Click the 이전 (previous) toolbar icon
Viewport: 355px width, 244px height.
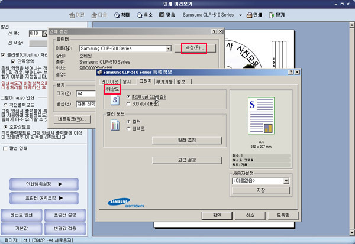pyautogui.click(x=72, y=15)
